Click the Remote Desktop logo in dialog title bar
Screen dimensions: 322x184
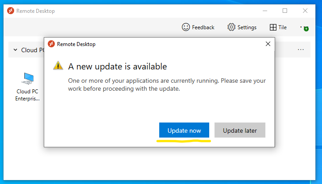coord(51,44)
